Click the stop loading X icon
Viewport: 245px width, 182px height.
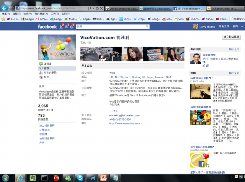click(101, 8)
